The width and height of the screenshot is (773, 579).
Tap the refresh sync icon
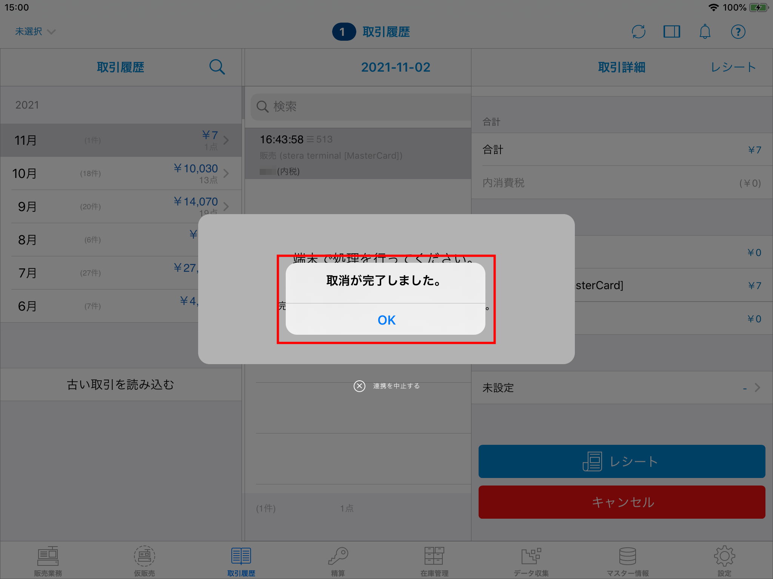click(x=638, y=32)
